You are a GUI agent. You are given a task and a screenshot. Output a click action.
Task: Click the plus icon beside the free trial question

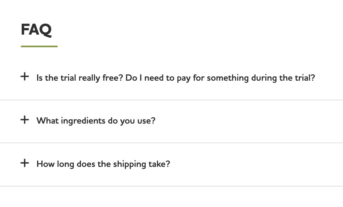click(x=25, y=77)
